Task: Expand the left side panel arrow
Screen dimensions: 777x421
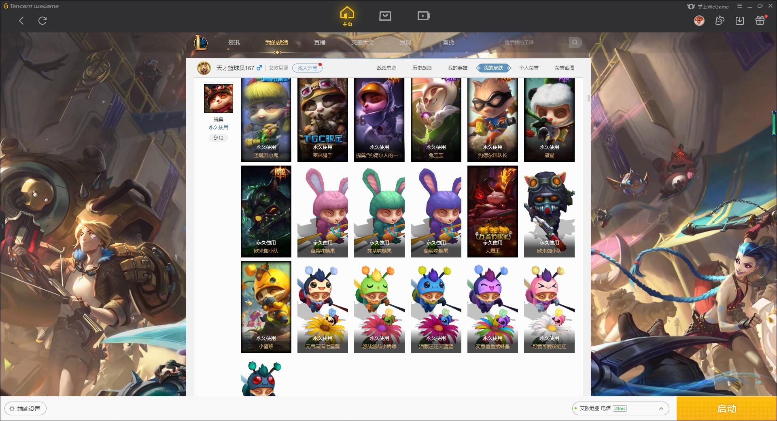Action: (x=2, y=226)
